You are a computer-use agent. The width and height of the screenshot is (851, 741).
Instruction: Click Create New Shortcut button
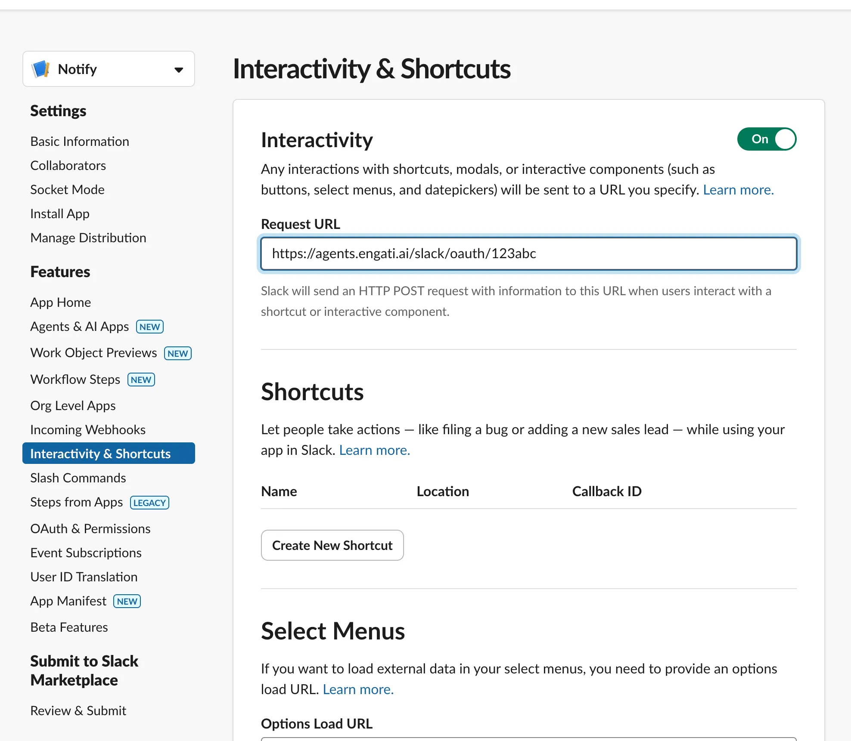(332, 545)
